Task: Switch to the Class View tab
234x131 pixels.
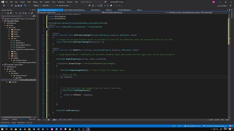Action: pos(32,119)
